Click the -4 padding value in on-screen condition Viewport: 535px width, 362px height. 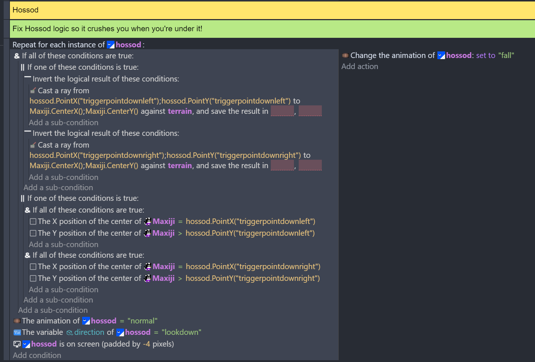pos(146,344)
